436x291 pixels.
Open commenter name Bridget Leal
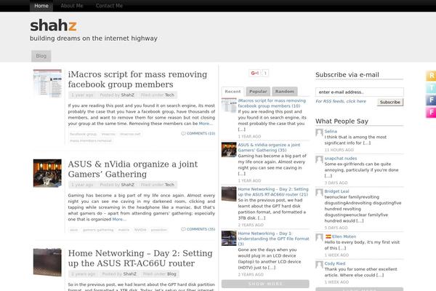coord(336,191)
